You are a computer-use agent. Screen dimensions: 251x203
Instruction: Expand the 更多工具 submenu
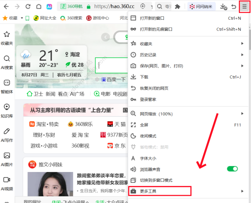[160, 191]
